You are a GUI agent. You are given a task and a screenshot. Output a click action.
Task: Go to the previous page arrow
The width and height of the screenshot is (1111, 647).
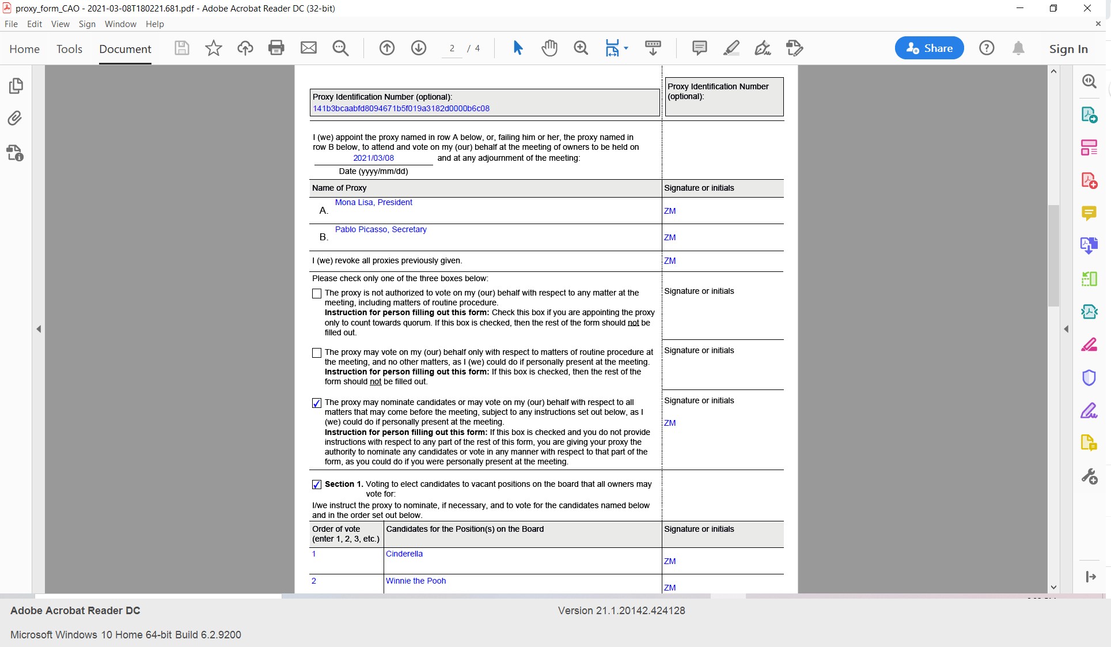pyautogui.click(x=387, y=48)
